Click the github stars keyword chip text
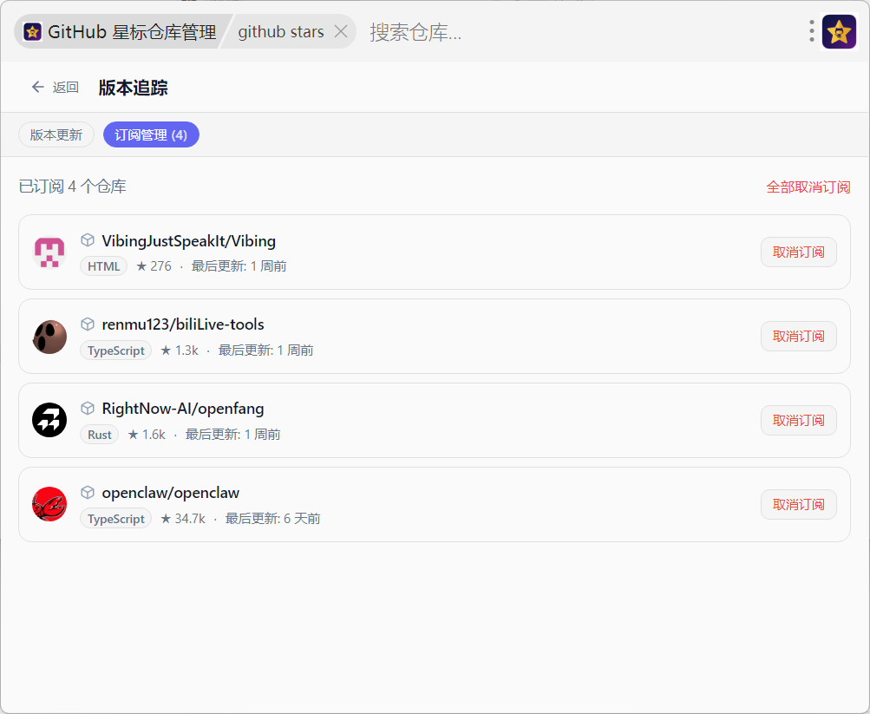 pos(281,32)
